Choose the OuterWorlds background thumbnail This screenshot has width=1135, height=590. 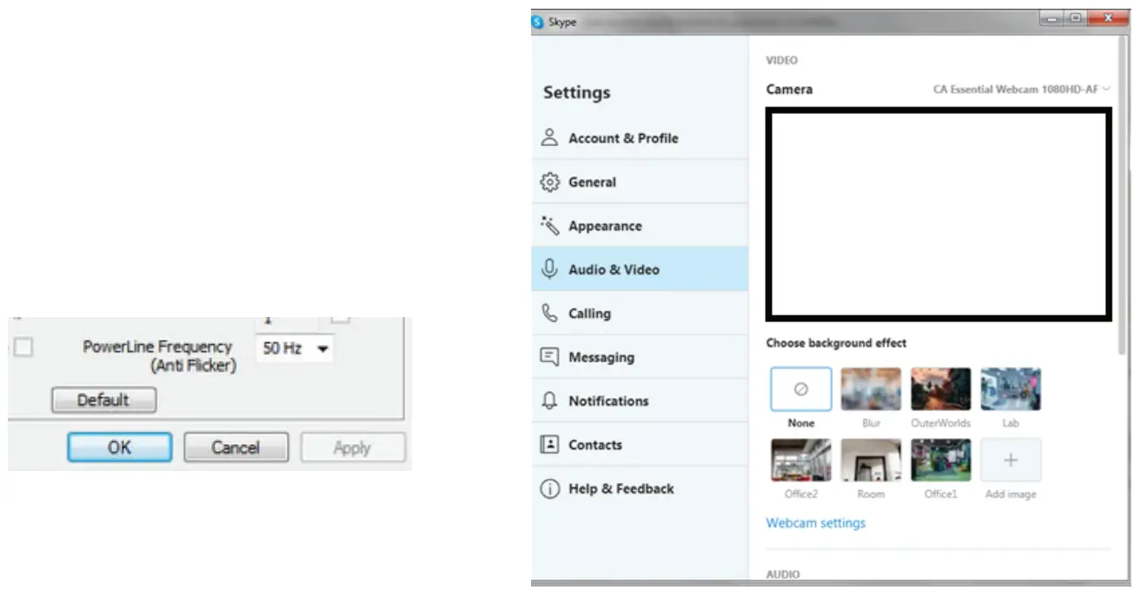click(x=940, y=389)
